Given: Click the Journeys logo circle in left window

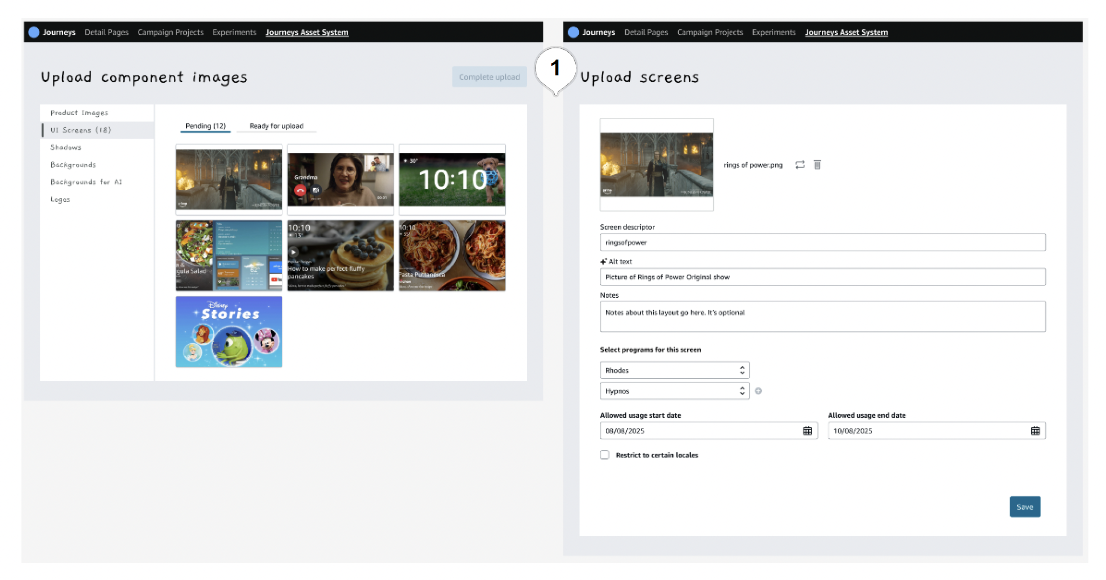Looking at the screenshot, I should tap(33, 32).
